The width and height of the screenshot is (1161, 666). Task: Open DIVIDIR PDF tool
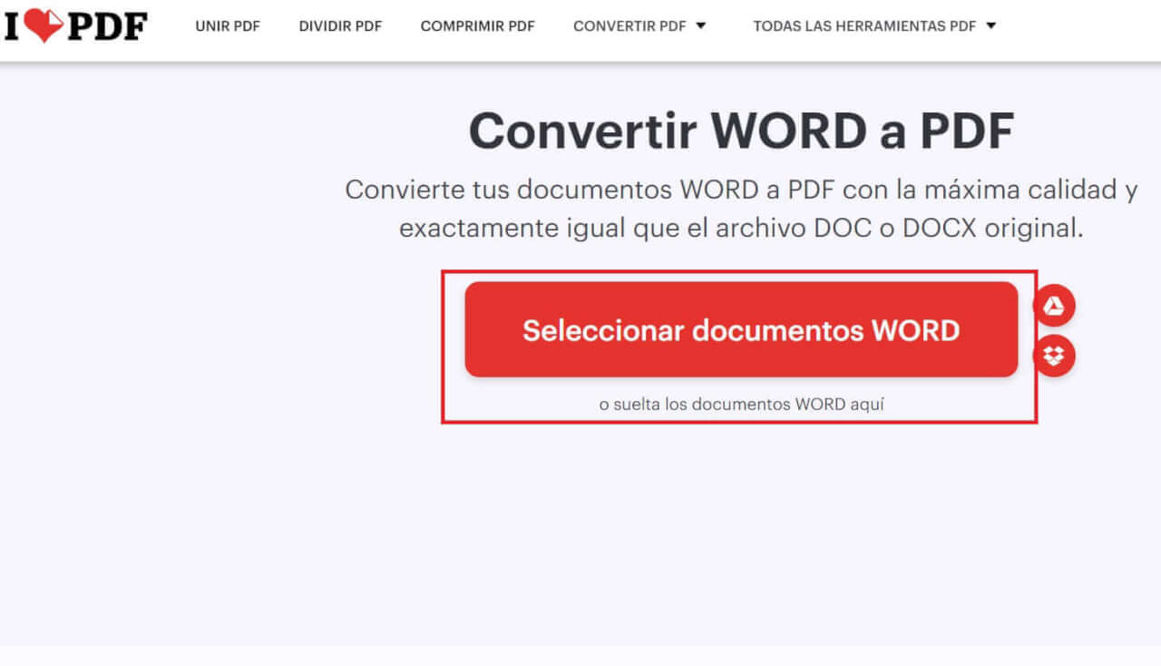coord(340,26)
